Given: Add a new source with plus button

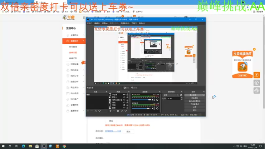Looking at the screenshot, I should coord(110,111).
